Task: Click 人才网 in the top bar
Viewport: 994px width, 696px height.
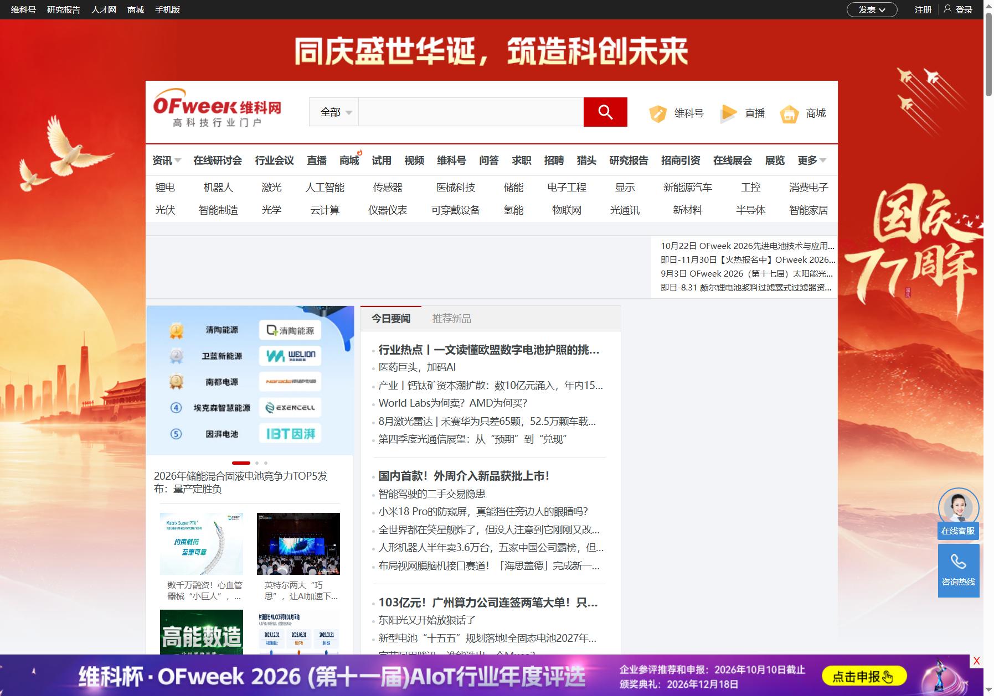Action: click(104, 9)
